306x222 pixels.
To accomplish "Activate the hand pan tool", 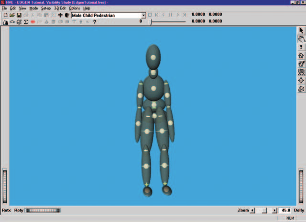I will click(x=301, y=39).
